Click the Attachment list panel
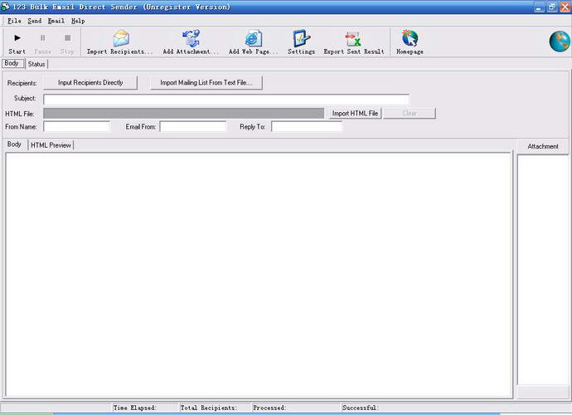This screenshot has height=415, width=572. click(543, 270)
